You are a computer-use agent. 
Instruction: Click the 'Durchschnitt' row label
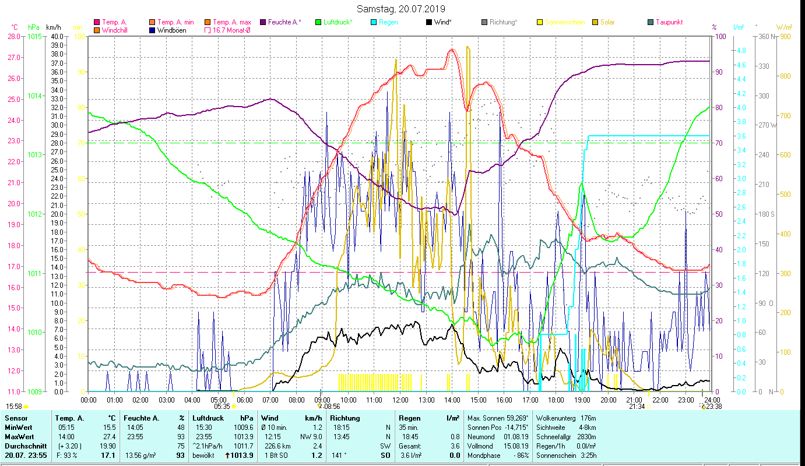point(25,446)
